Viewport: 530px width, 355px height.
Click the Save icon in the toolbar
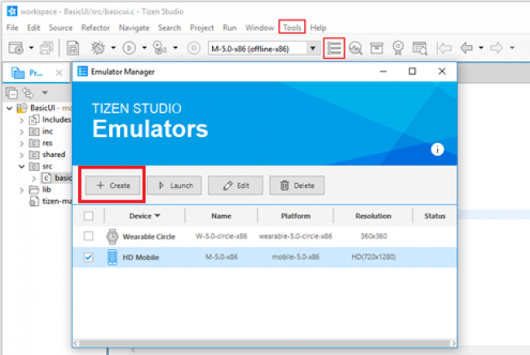coord(73,48)
